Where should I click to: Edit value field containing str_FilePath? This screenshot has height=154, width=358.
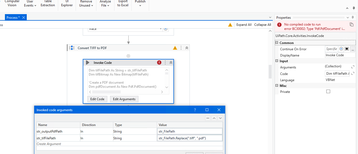click(x=190, y=131)
